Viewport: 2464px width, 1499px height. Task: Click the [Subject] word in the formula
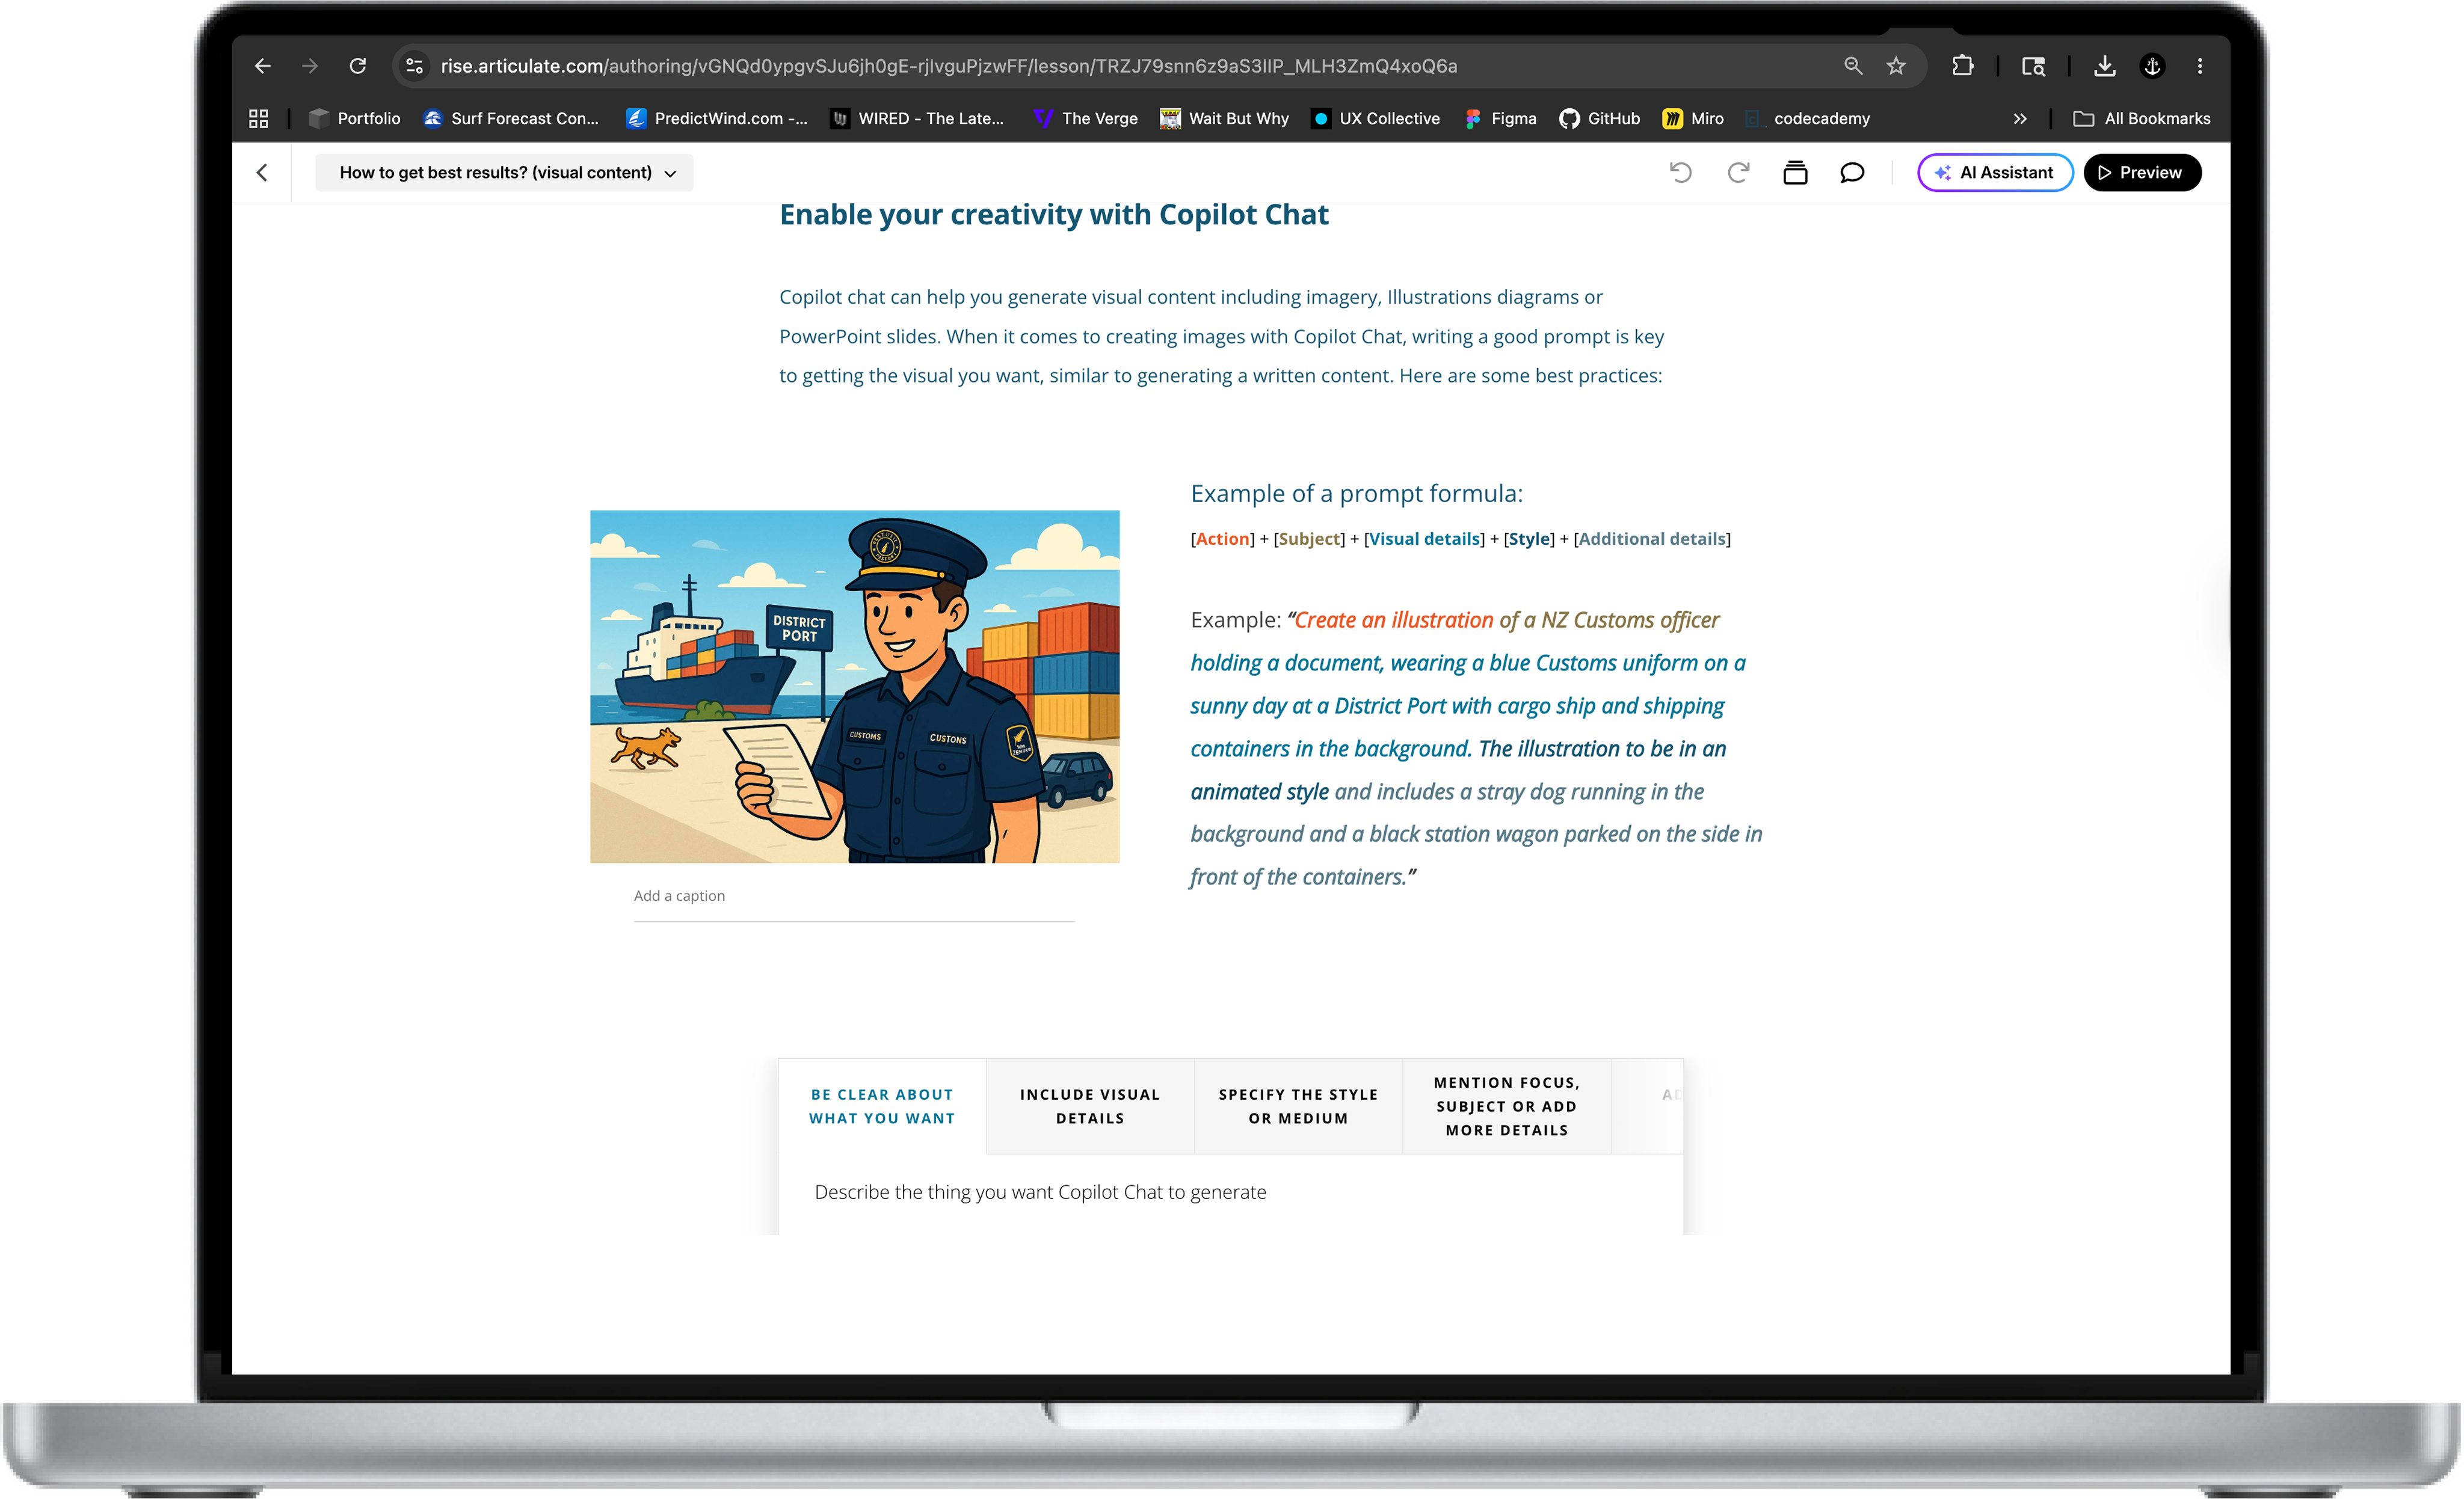pyautogui.click(x=1310, y=539)
